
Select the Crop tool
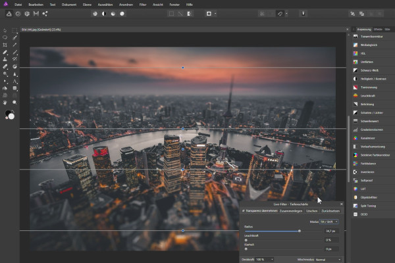[x=5, y=45]
